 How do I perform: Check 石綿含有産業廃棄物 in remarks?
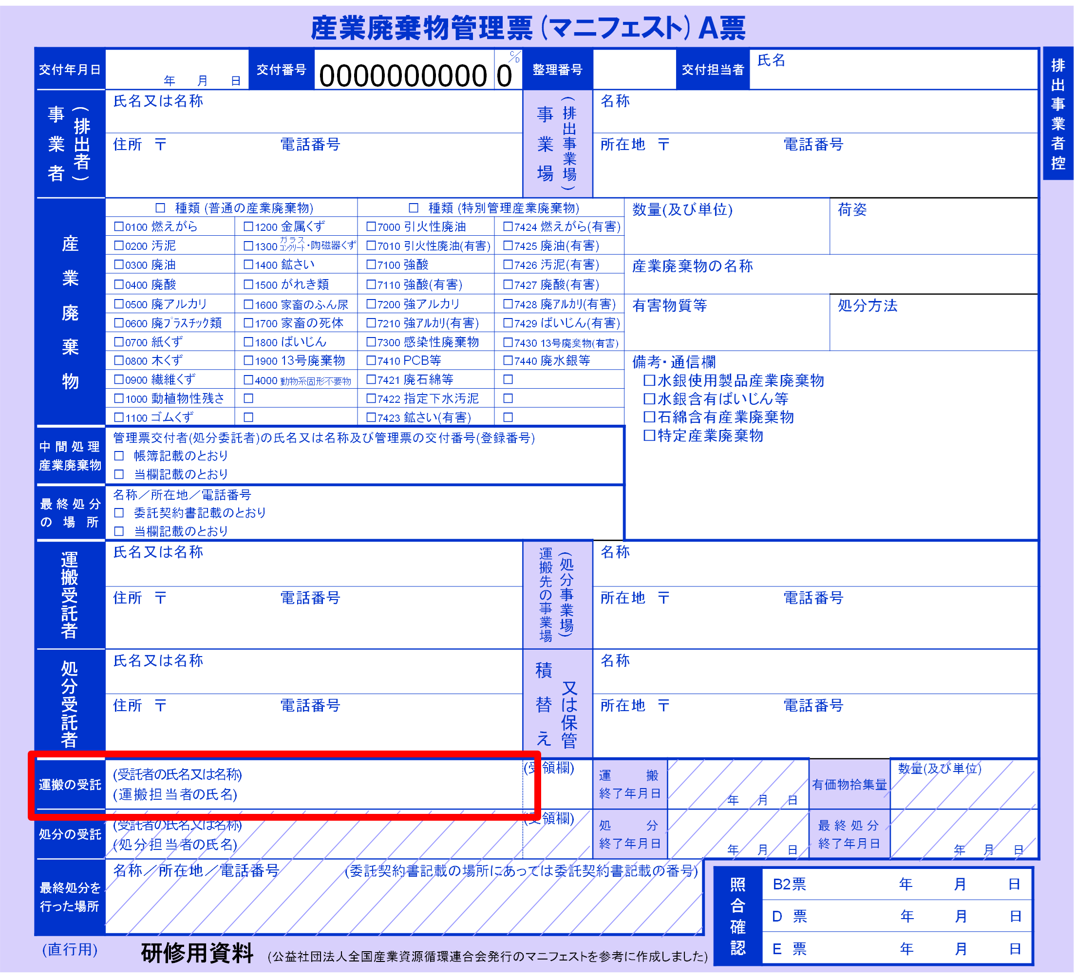(649, 417)
